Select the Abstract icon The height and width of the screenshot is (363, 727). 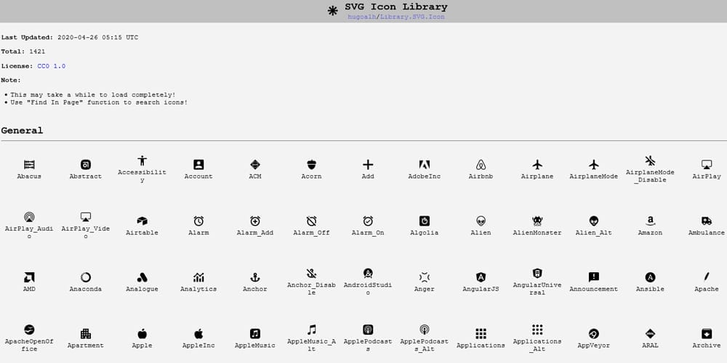(86, 164)
